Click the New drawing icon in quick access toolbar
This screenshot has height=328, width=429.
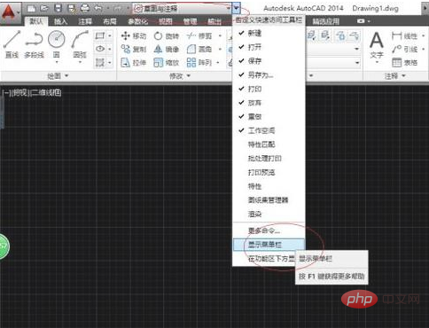(31, 9)
